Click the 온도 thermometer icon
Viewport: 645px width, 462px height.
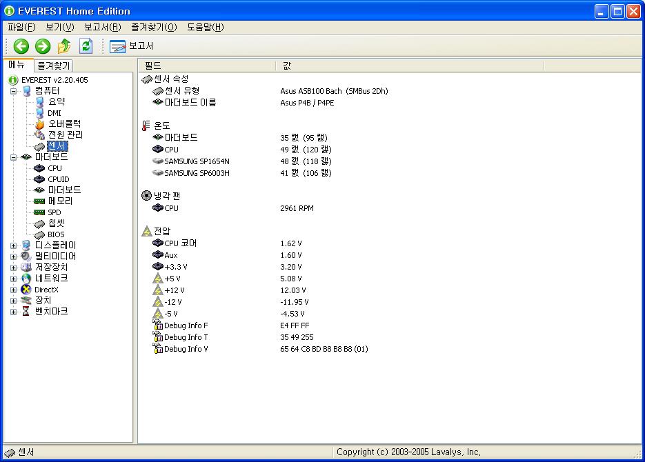pyautogui.click(x=146, y=125)
